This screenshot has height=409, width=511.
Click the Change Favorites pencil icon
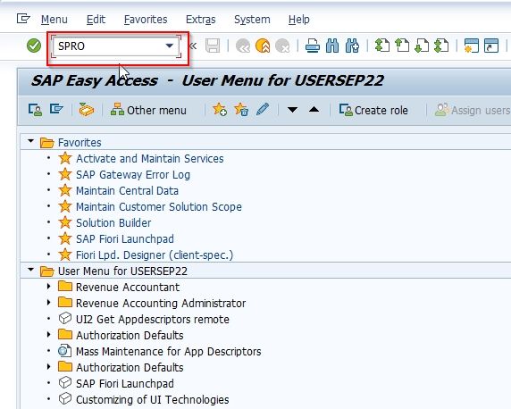coord(263,110)
